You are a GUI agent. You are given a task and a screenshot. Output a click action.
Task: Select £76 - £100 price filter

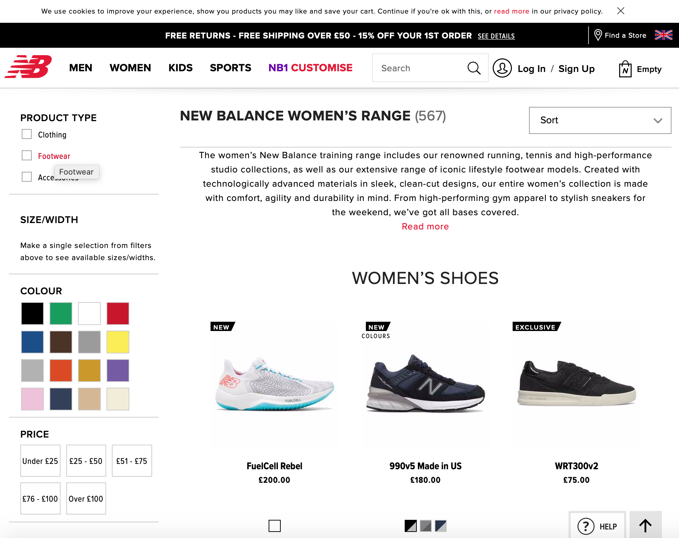(40, 498)
